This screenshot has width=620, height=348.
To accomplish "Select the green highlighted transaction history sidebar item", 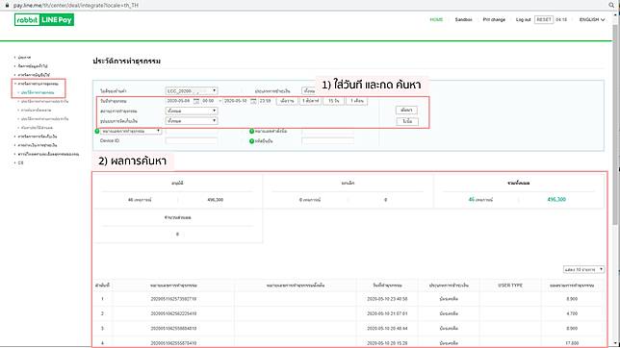I will coord(38,92).
